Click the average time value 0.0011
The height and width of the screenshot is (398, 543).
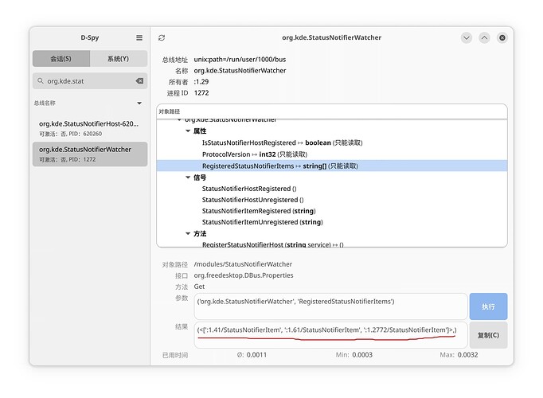click(x=256, y=355)
